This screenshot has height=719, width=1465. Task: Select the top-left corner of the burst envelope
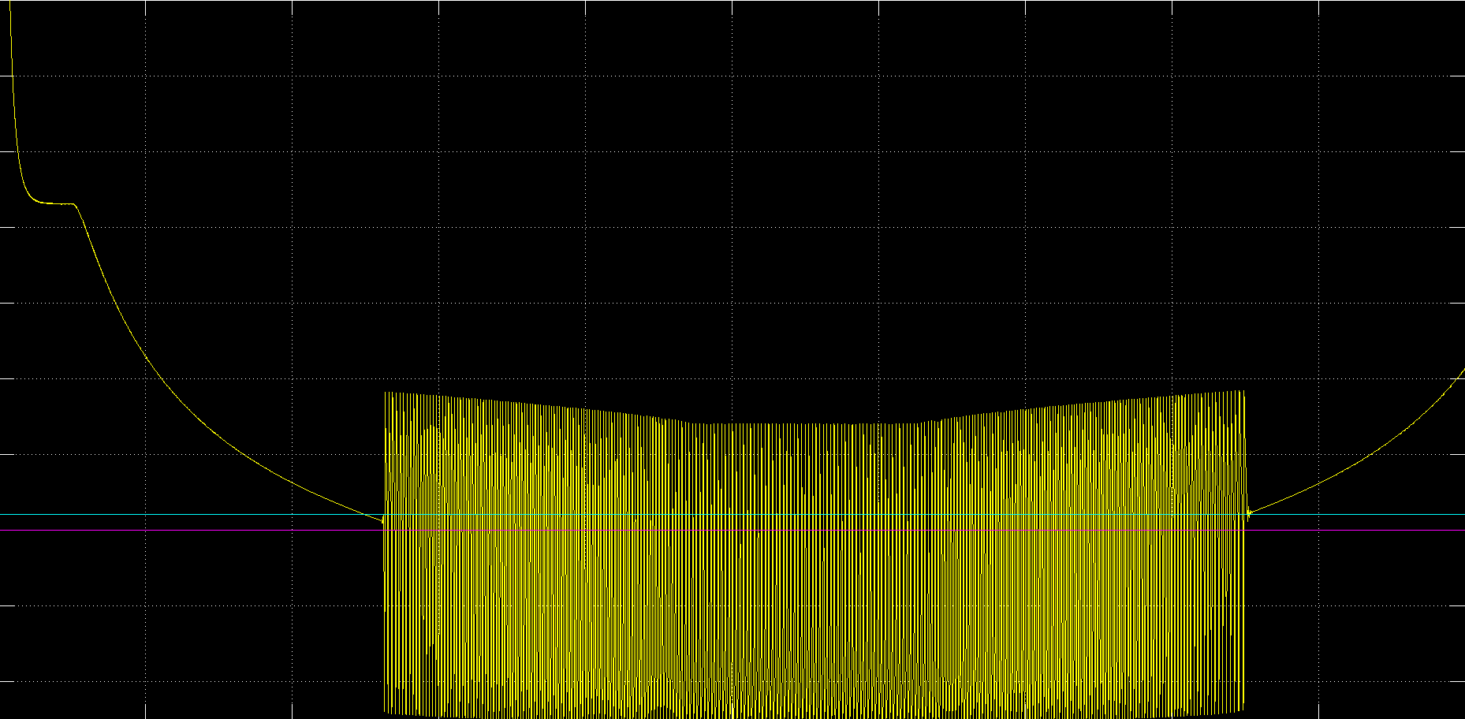[386, 393]
